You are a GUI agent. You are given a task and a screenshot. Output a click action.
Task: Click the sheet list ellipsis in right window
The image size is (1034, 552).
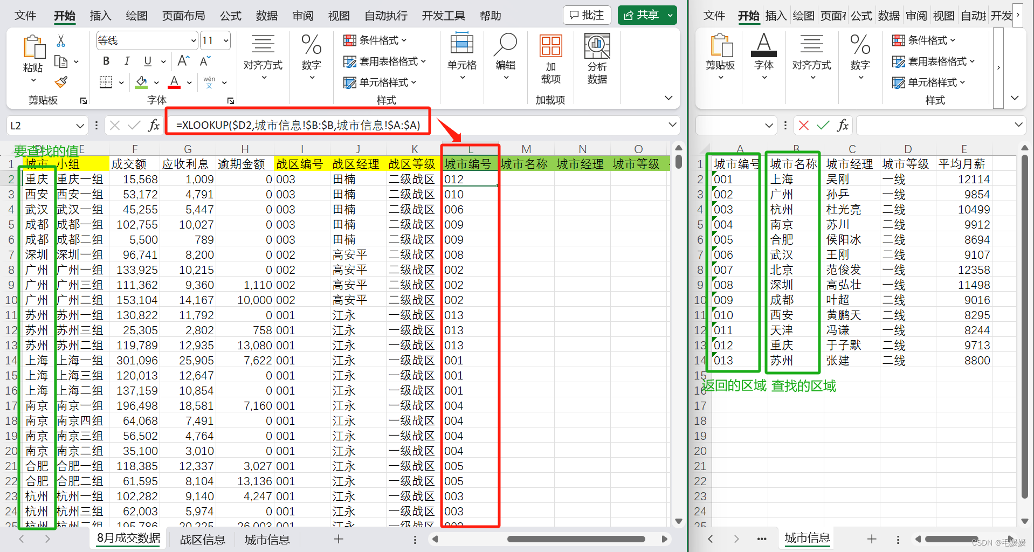[x=762, y=539]
